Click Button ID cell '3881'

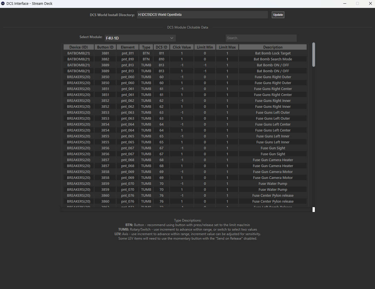click(x=105, y=53)
